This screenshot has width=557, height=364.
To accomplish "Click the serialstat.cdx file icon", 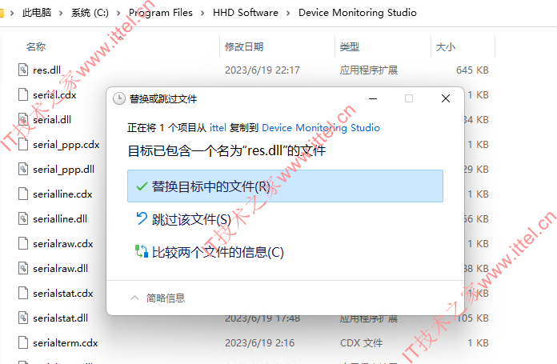I will (x=23, y=293).
